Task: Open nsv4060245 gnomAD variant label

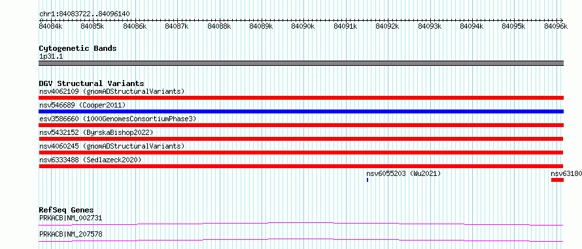Action: coord(112,146)
